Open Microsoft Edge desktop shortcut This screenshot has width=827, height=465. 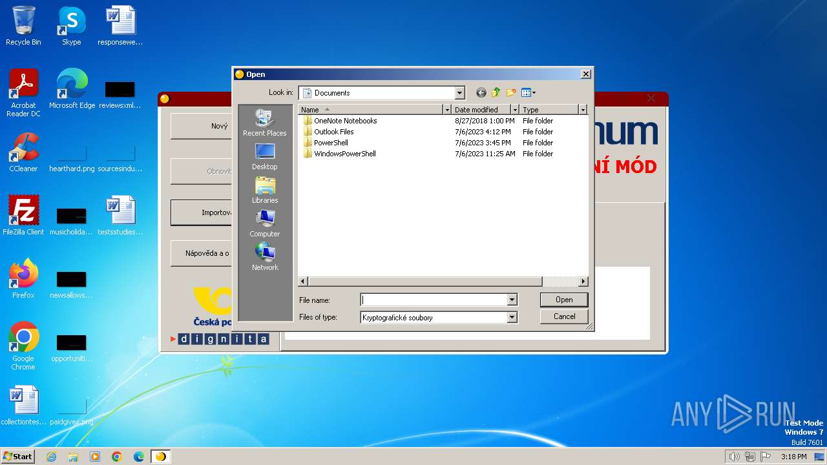click(72, 89)
